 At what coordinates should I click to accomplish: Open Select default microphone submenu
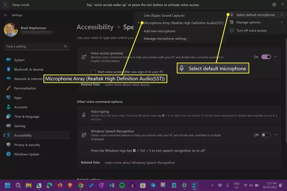pyautogui.click(x=257, y=15)
